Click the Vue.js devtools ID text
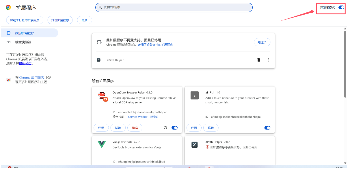This screenshot has width=352, height=170. [x=139, y=162]
